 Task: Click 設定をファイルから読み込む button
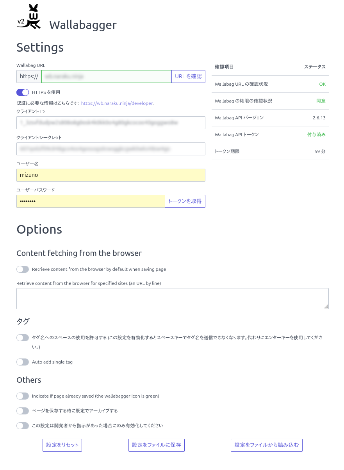pos(266,445)
